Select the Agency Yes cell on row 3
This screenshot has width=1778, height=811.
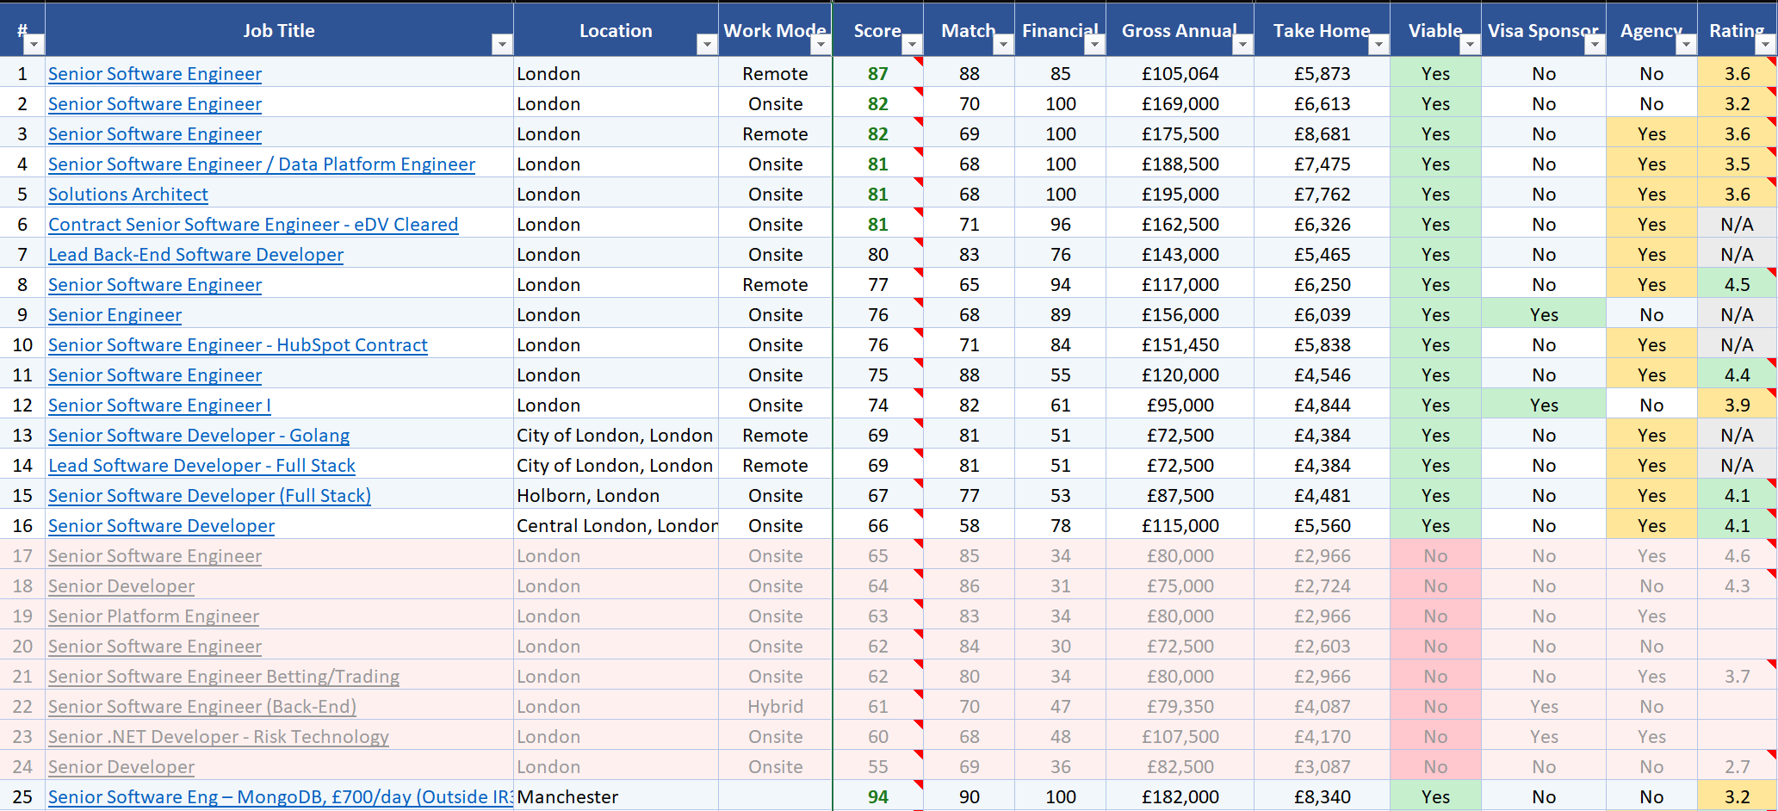click(x=1651, y=133)
